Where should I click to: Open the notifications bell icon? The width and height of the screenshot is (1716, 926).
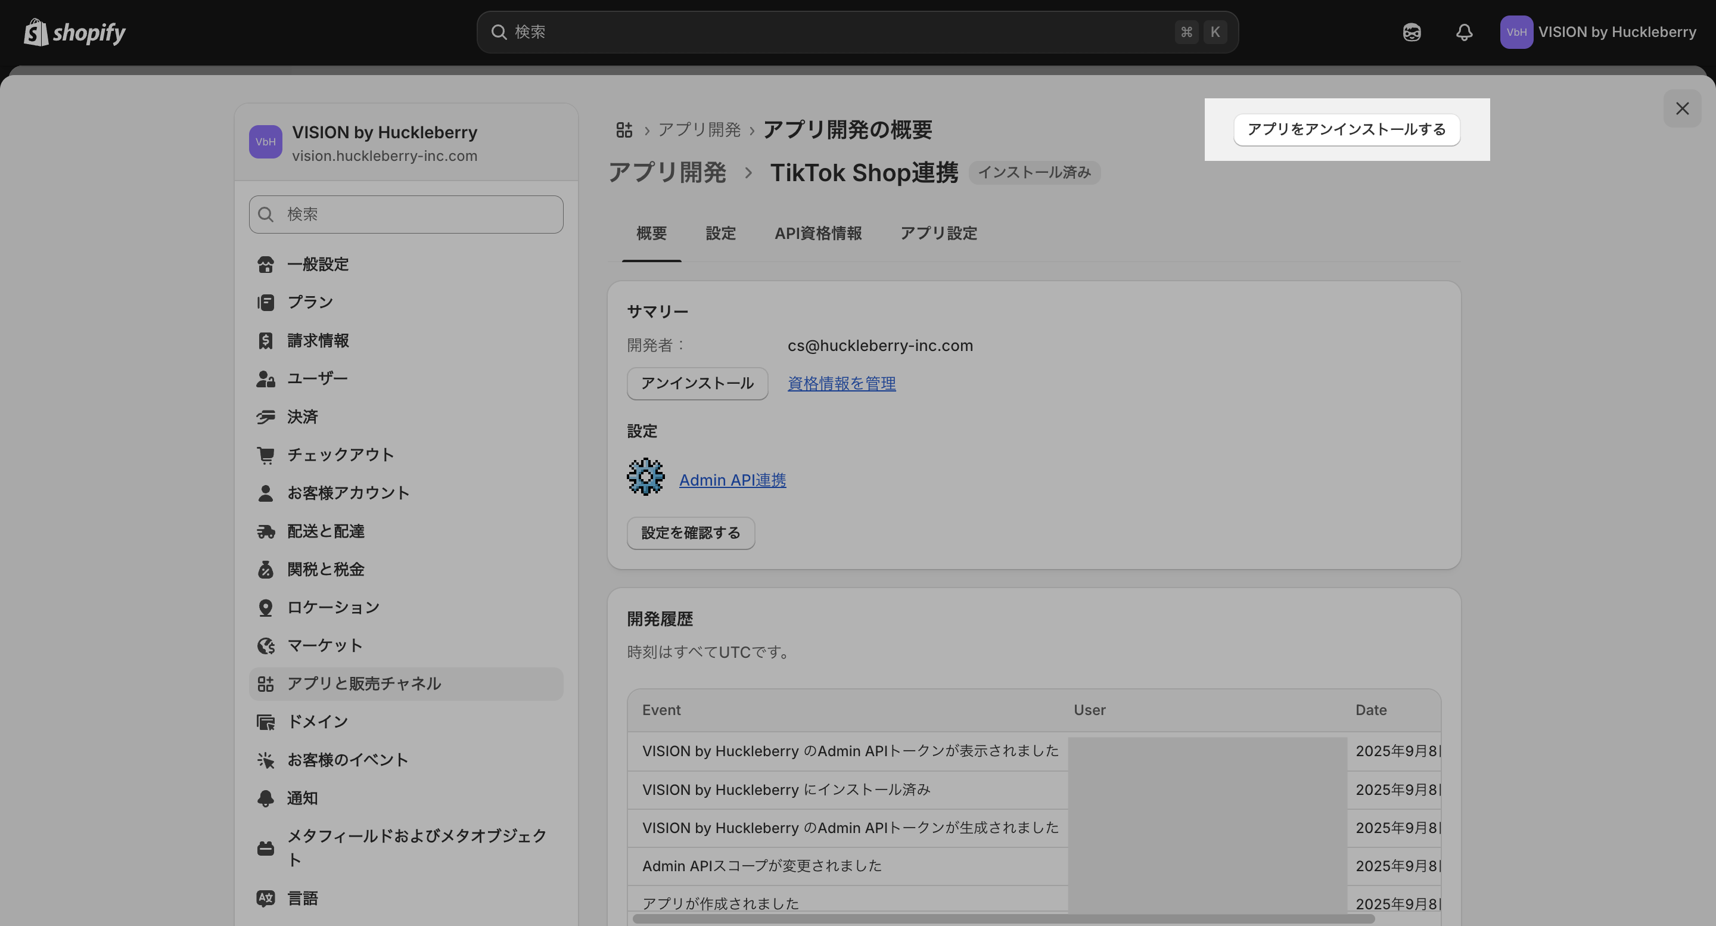[1463, 32]
